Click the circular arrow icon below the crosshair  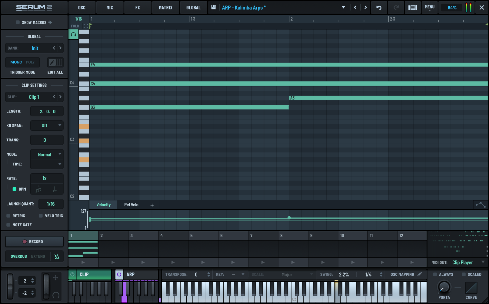pyautogui.click(x=56, y=295)
